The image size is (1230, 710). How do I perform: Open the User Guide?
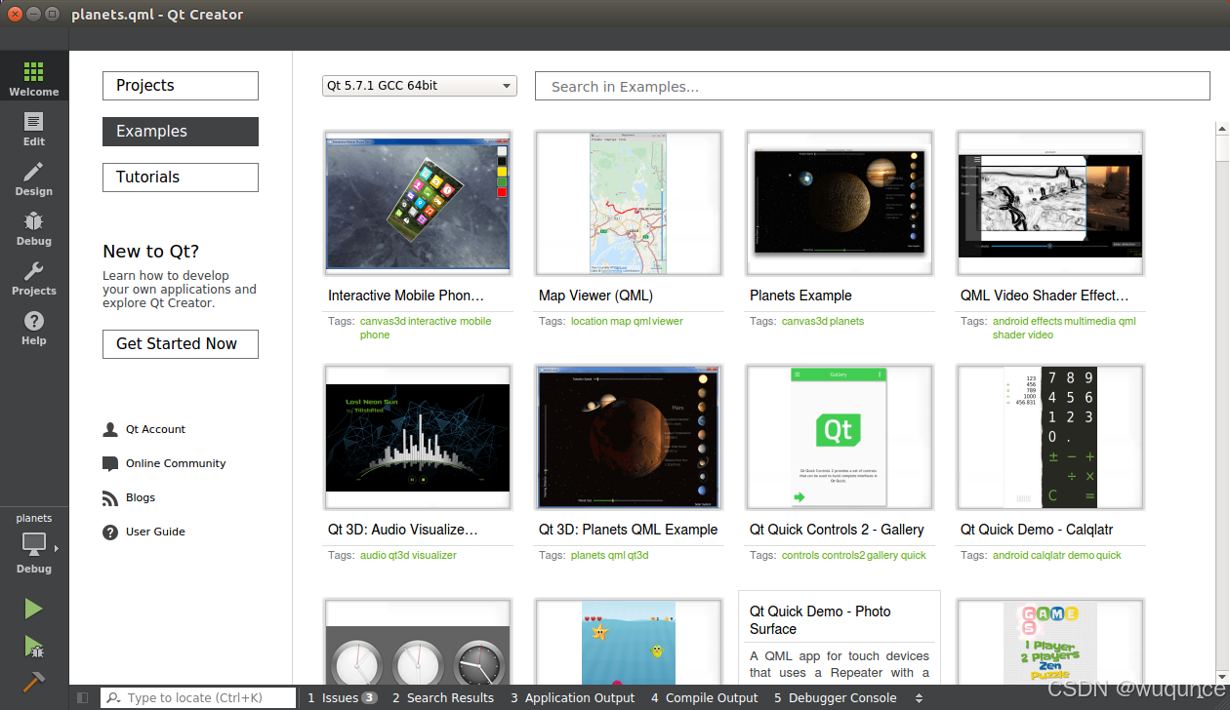coord(154,532)
